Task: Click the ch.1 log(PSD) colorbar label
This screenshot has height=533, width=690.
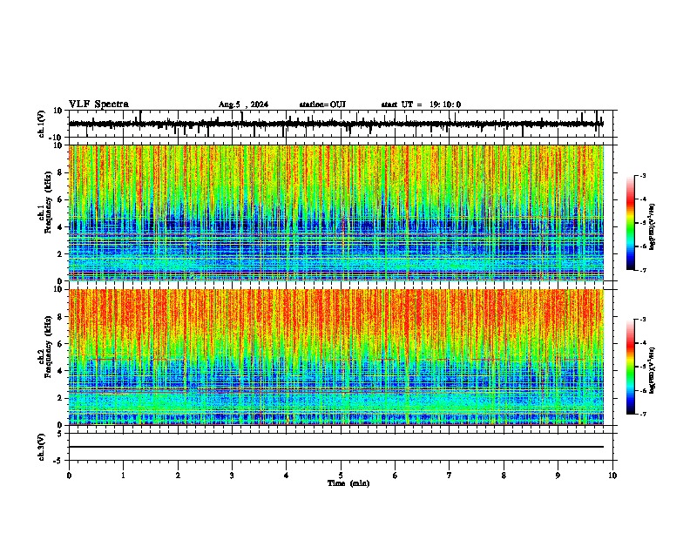Action: pos(652,226)
